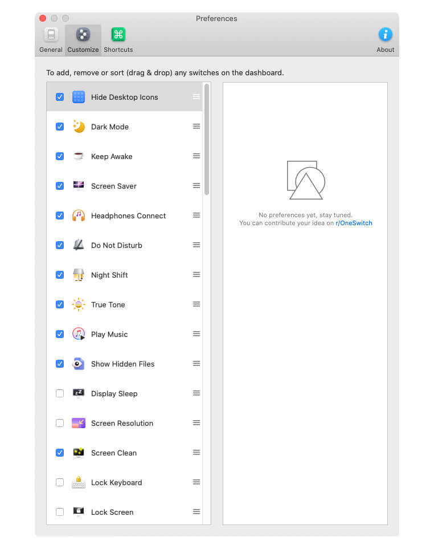Open the r/OneSwitch link
The width and height of the screenshot is (434, 549).
(x=354, y=223)
